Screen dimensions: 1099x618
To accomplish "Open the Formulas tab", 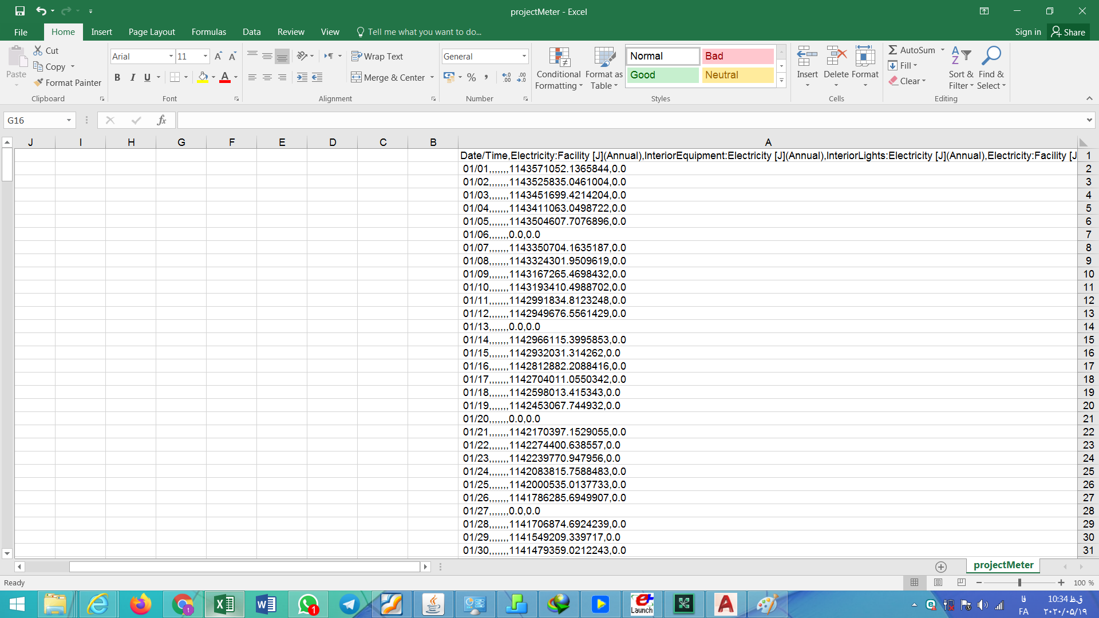I will click(209, 32).
